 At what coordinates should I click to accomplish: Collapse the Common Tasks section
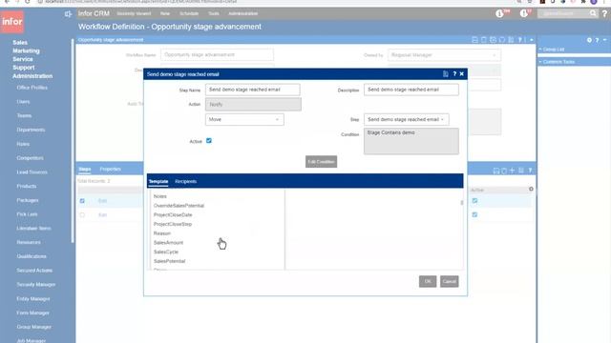click(556, 62)
